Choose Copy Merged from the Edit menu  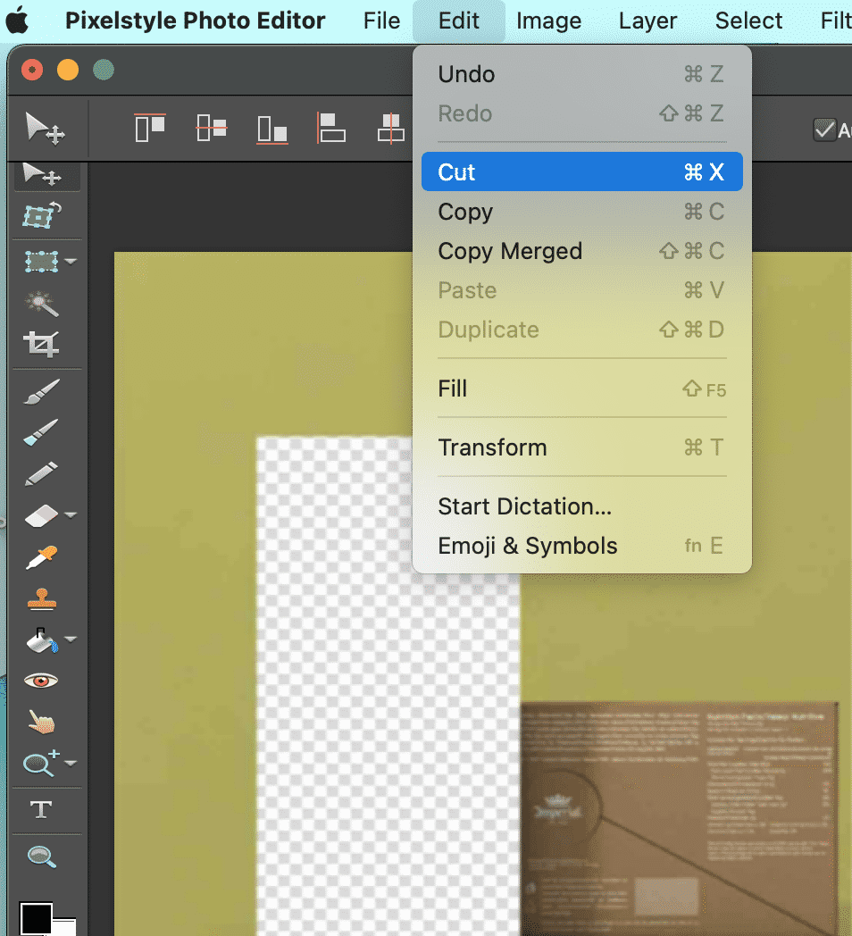tap(582, 251)
